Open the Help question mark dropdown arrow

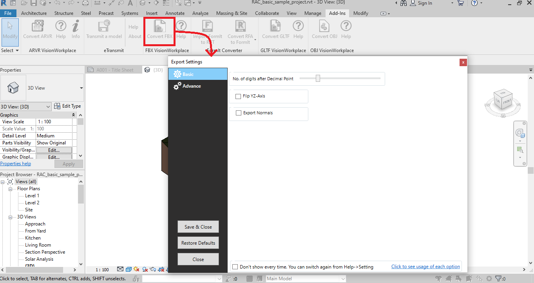(x=482, y=3)
